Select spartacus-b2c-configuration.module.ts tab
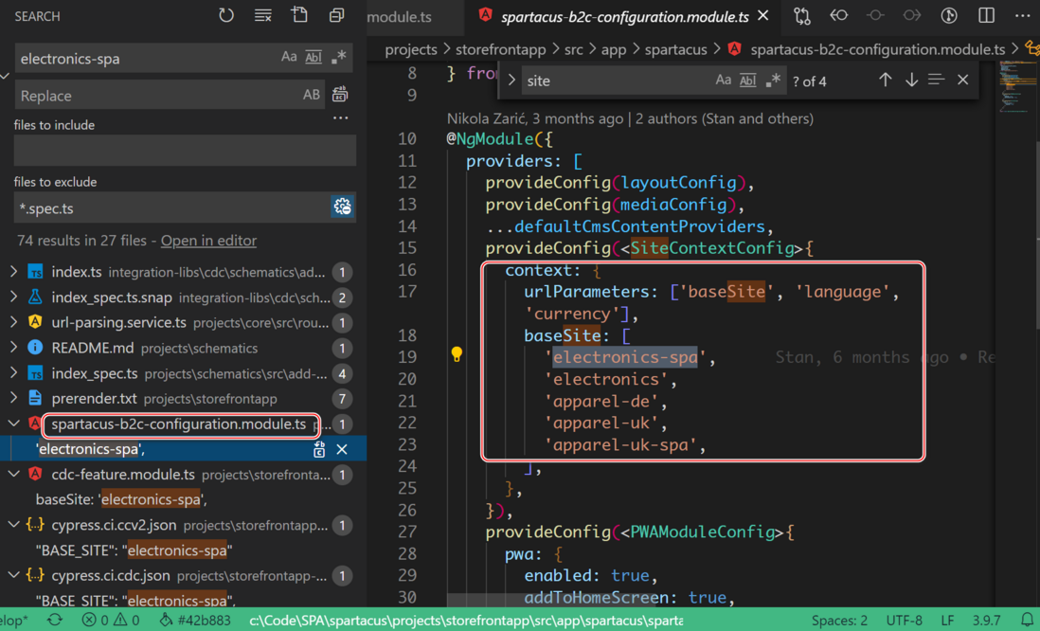The width and height of the screenshot is (1040, 631). pyautogui.click(x=624, y=17)
